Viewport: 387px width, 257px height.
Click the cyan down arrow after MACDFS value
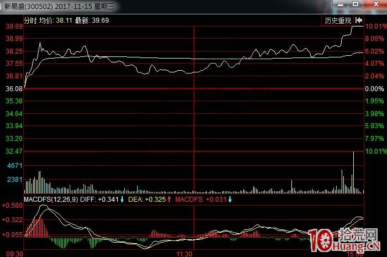230,200
